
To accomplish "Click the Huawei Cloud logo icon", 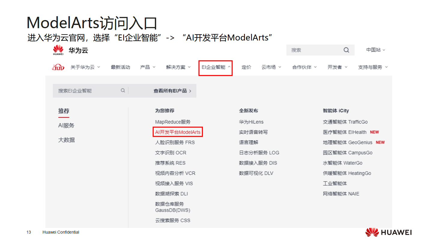I will [58, 50].
